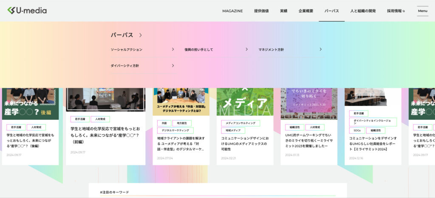Open the （前編） seminar-room photo thumbnail
The image size is (435, 198).
click(x=106, y=99)
